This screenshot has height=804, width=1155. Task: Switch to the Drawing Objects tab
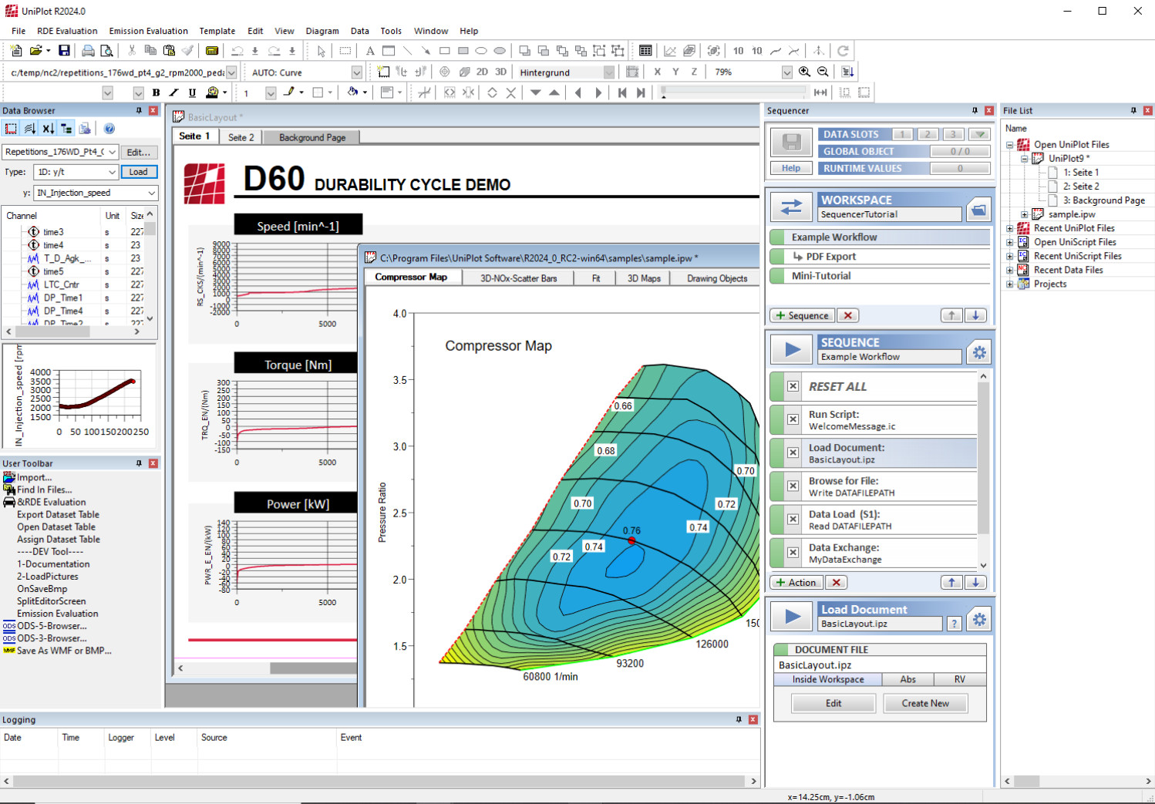click(x=717, y=278)
